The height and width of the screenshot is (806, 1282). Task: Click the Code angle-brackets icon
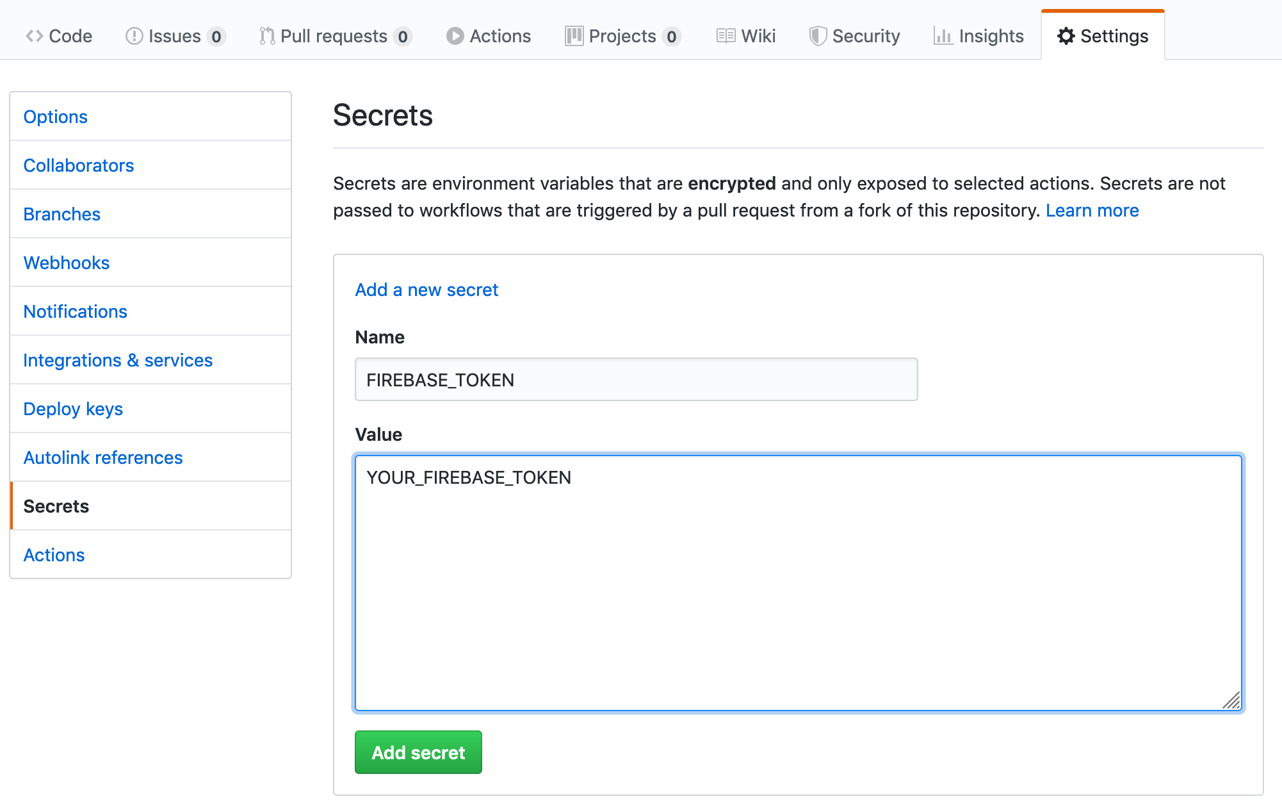(x=35, y=36)
